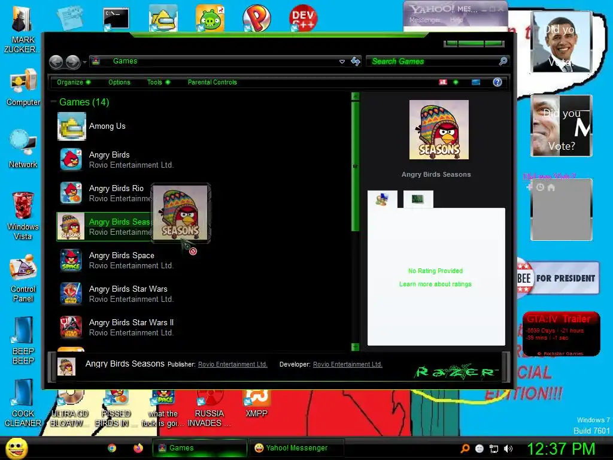The width and height of the screenshot is (613, 460).
Task: Click Angry Birds Seasons list icon
Action: click(x=71, y=226)
